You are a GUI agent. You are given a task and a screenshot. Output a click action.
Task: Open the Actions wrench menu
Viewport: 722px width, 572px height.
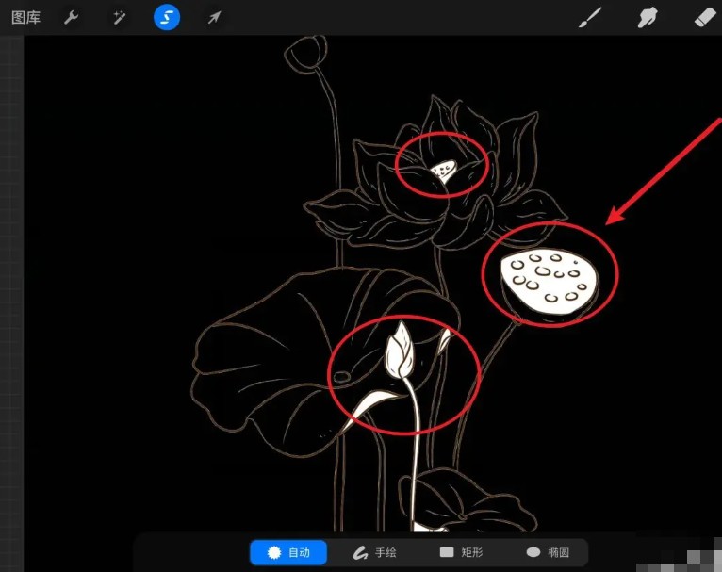(71, 17)
